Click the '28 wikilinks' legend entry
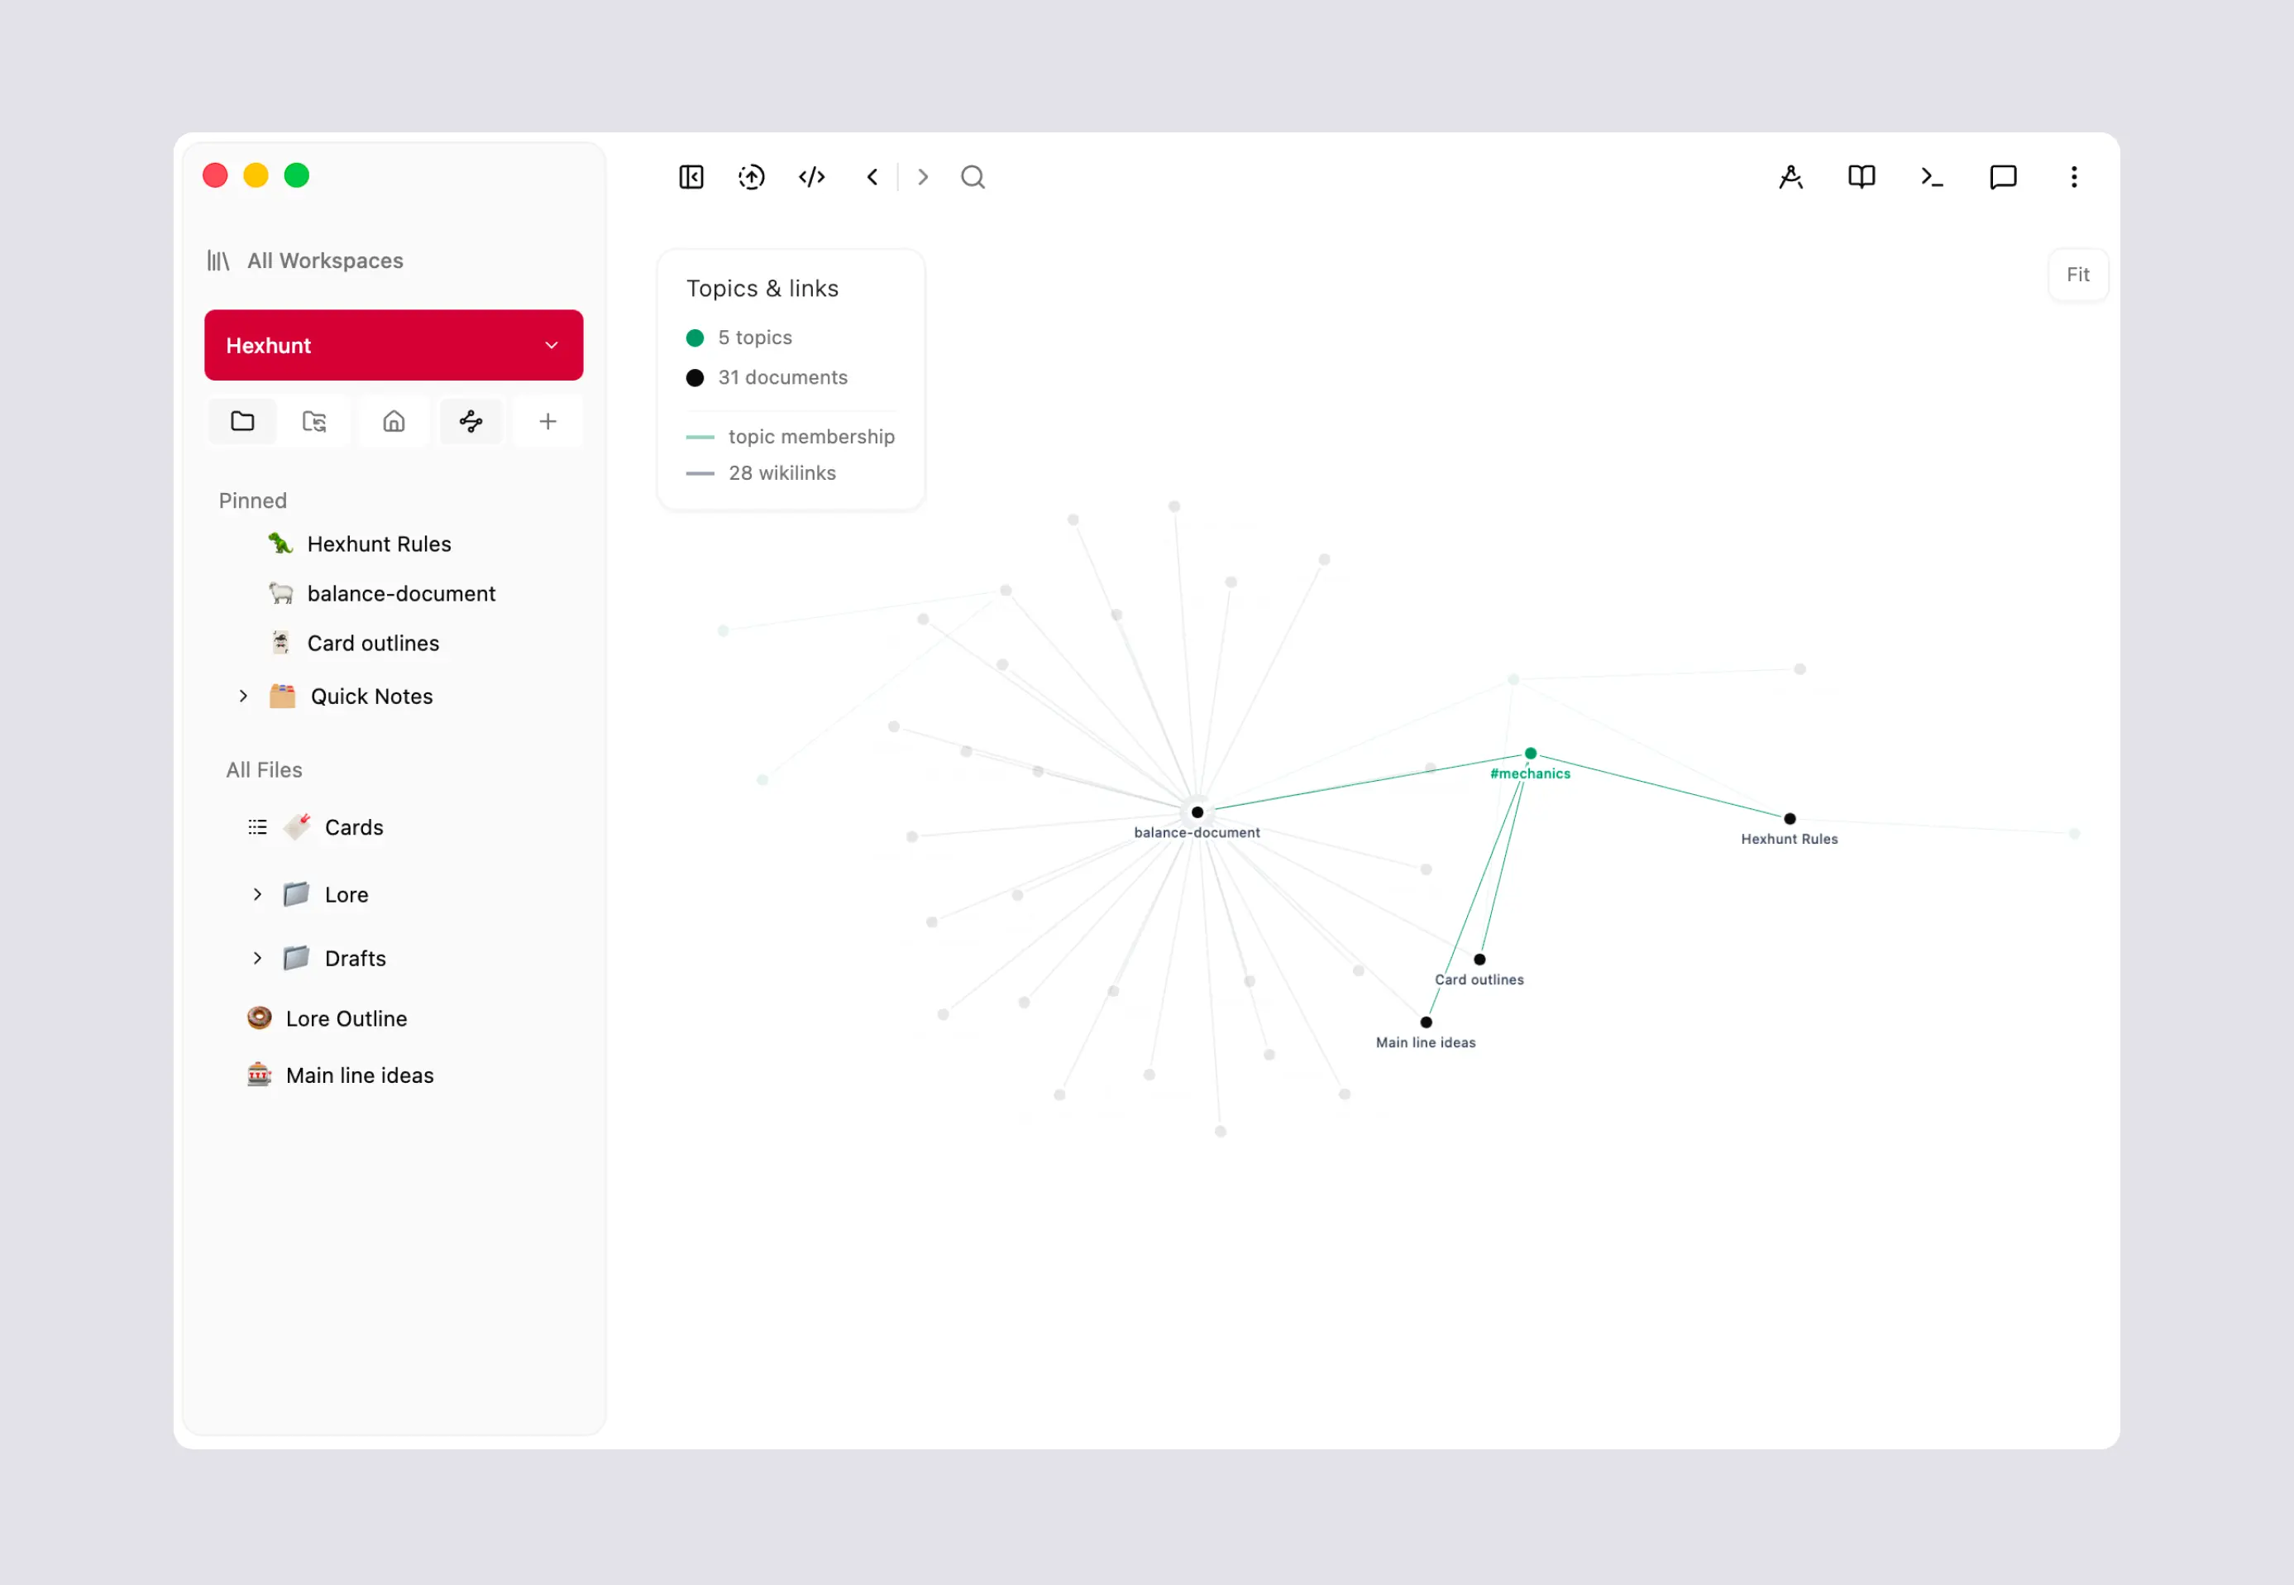The image size is (2294, 1585). [782, 472]
